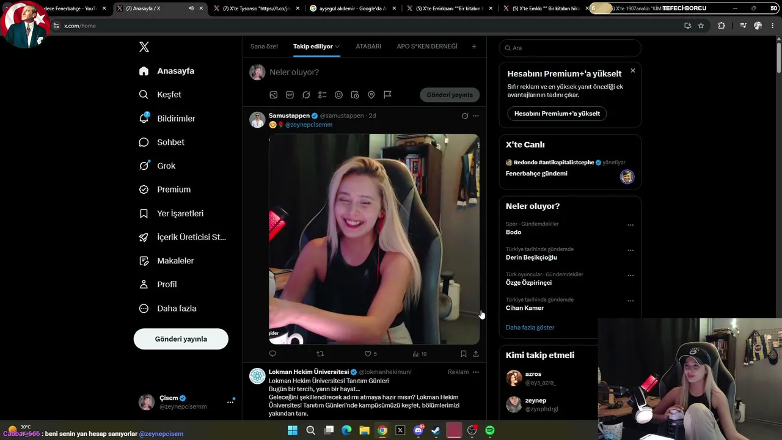Open options for the Bodo trend

click(x=630, y=225)
